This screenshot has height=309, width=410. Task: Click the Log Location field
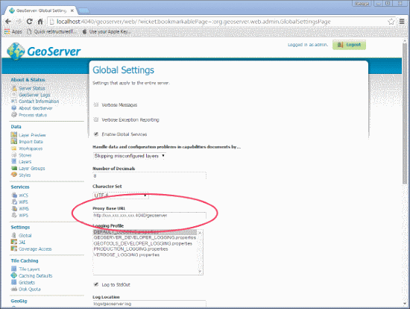tap(149, 304)
